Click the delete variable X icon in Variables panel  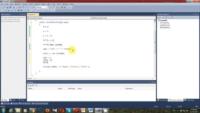click(x=33, y=85)
